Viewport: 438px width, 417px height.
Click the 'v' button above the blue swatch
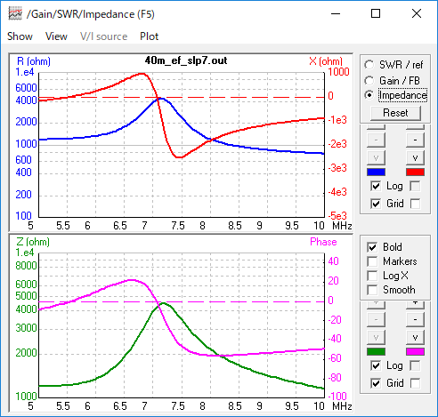point(376,157)
